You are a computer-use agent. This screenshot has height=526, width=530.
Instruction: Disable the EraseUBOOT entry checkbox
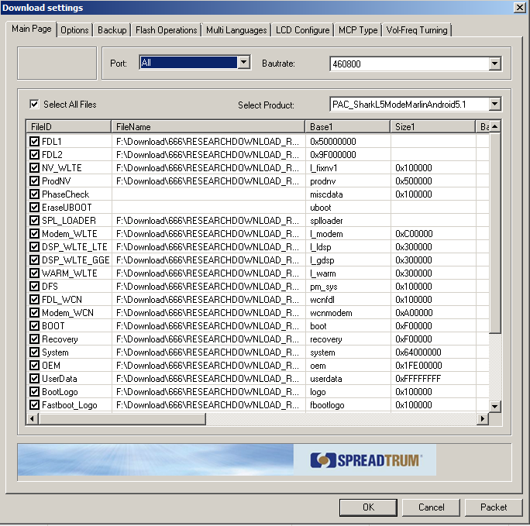click(34, 208)
